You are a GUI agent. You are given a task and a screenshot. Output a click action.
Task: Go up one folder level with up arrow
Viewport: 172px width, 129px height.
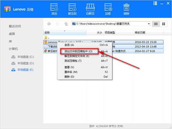point(66,24)
